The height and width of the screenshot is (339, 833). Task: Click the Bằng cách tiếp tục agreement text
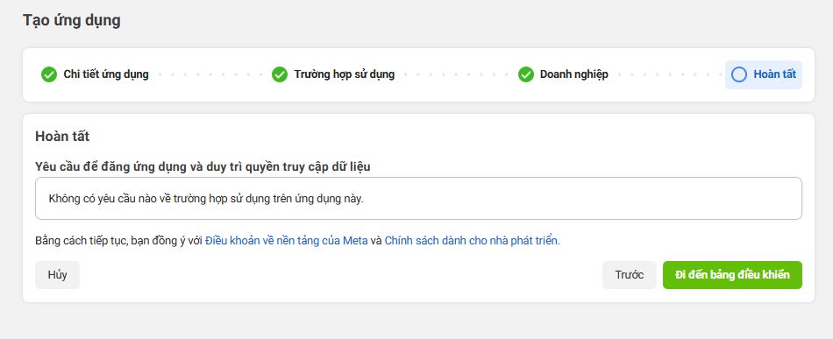pos(297,241)
